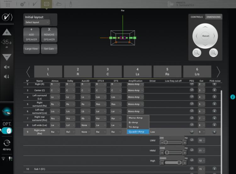Choose Tri-Amp from amplification list
The height and width of the screenshot is (174, 236).
(x=138, y=127)
